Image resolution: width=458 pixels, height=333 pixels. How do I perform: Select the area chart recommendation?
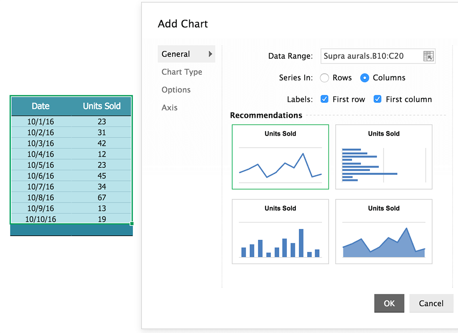tap(384, 231)
